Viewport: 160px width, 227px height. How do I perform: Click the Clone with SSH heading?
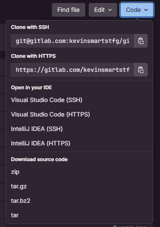click(30, 27)
